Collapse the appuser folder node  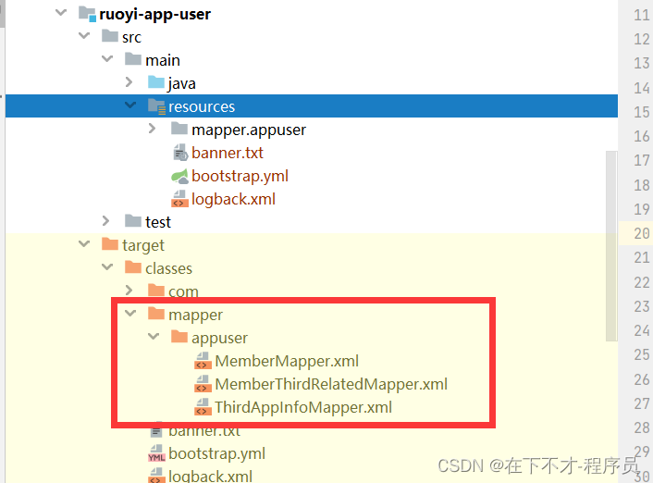pos(154,336)
